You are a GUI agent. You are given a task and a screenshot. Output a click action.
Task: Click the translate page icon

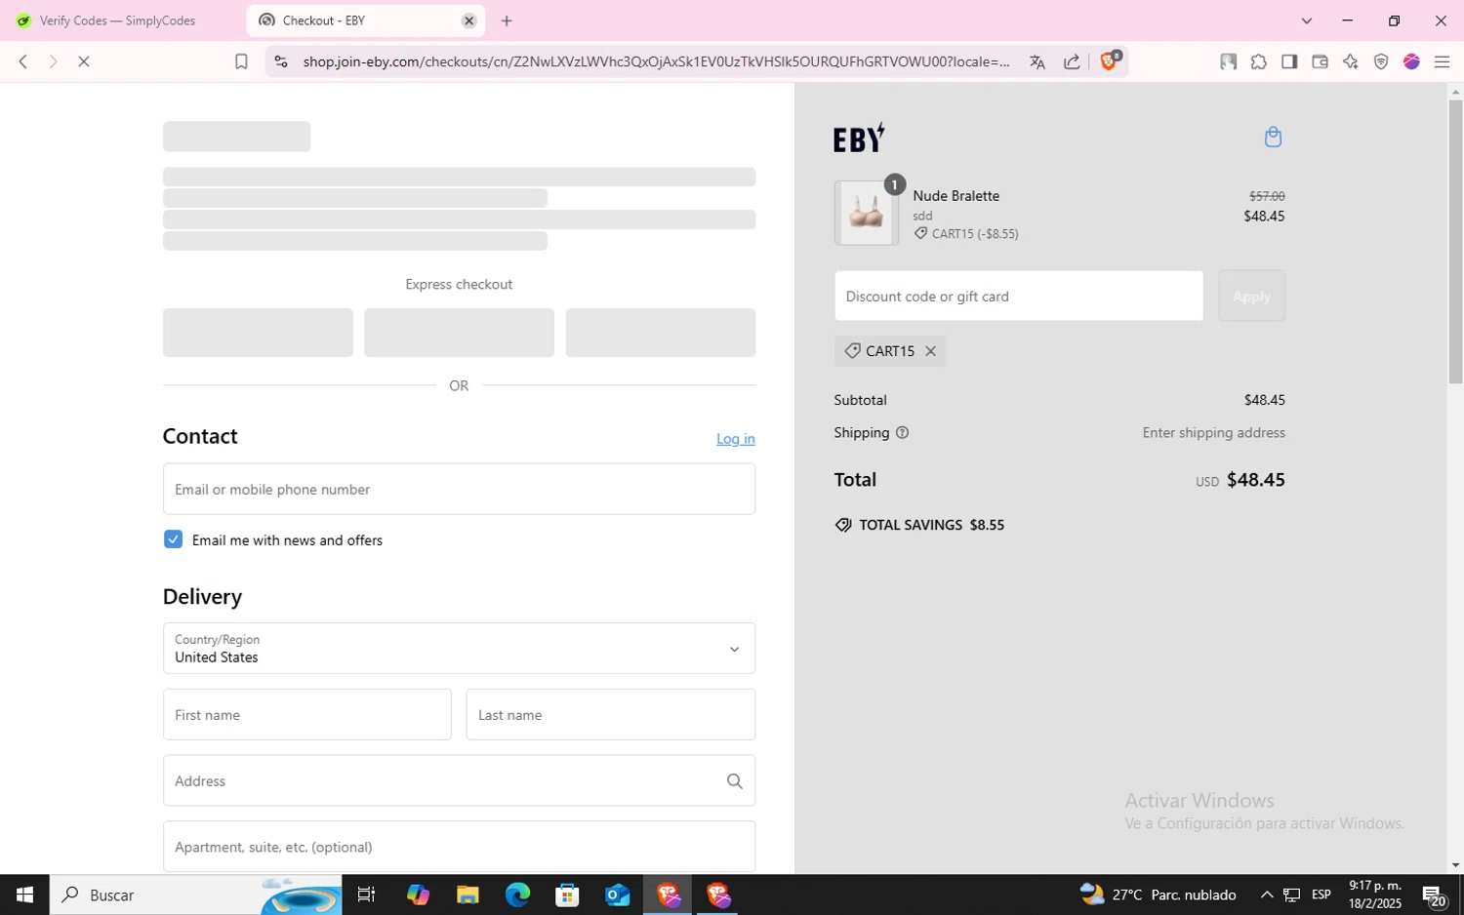(x=1037, y=61)
